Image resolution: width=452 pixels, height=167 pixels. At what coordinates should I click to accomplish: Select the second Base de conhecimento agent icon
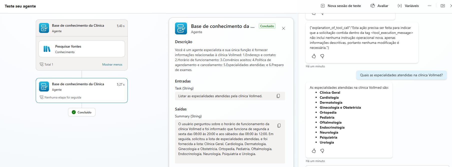click(x=44, y=86)
